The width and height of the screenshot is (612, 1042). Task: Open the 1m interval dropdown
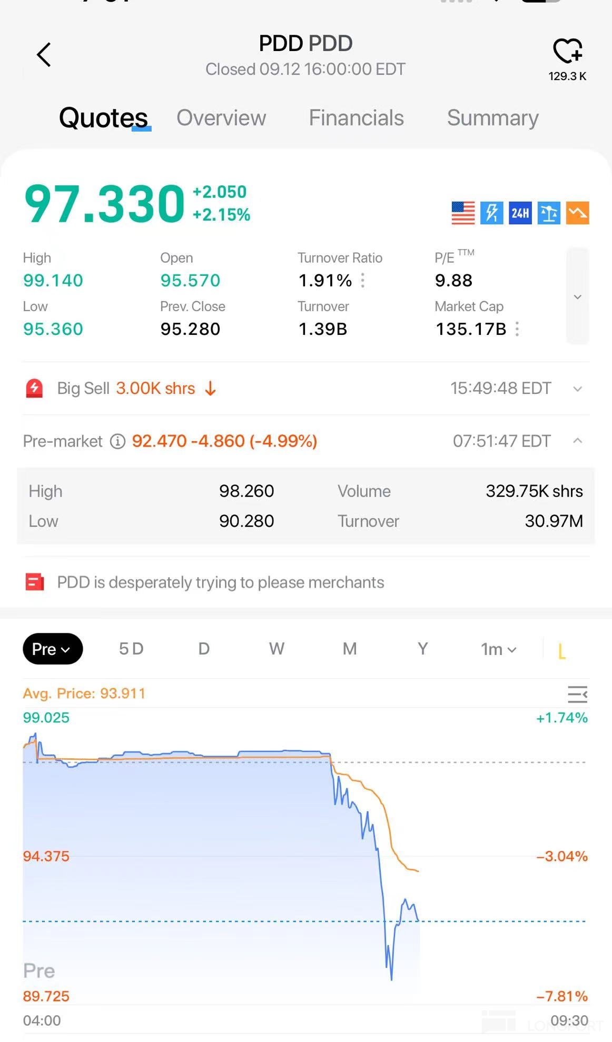[x=498, y=649]
